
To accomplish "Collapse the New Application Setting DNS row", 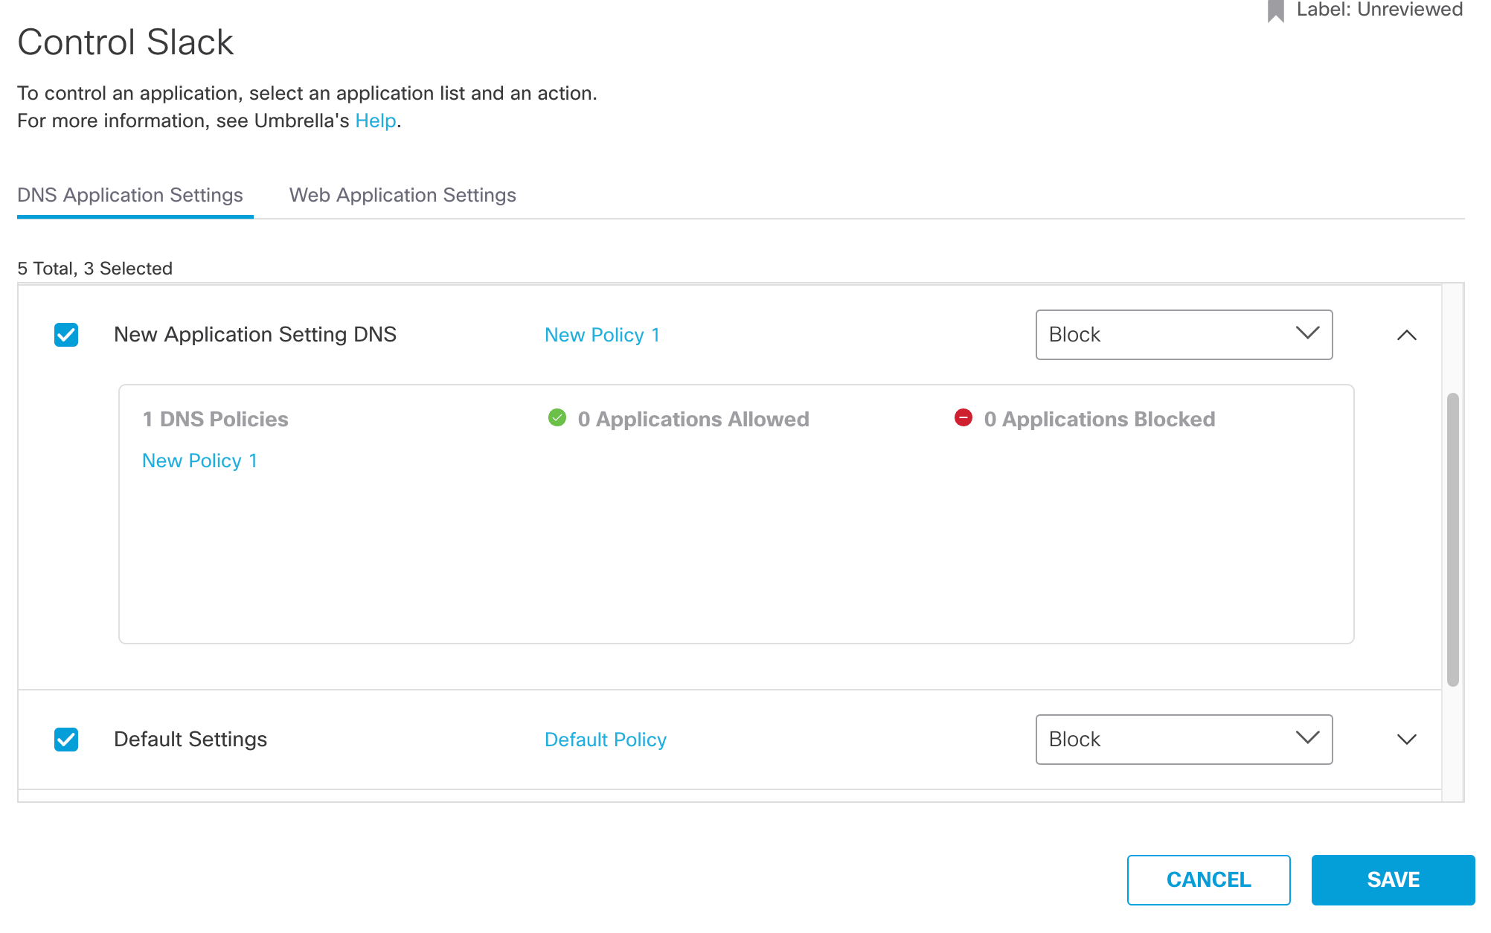I will point(1406,336).
